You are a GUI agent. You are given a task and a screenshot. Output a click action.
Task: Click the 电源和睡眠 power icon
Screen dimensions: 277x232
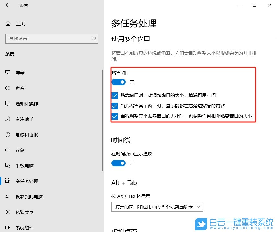8,134
